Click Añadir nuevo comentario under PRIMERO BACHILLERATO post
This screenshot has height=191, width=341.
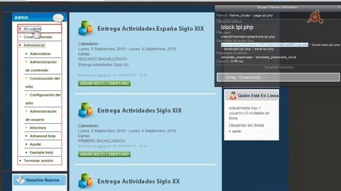click(104, 154)
